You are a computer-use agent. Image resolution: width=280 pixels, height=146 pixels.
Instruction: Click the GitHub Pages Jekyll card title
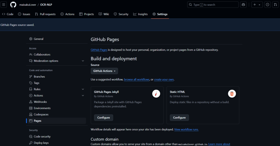tap(106, 92)
